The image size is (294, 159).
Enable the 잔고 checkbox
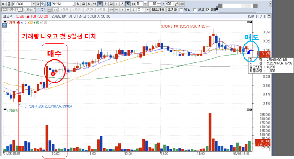[195, 10]
